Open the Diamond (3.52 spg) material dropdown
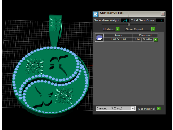This screenshot has width=173, height=130. click(133, 108)
